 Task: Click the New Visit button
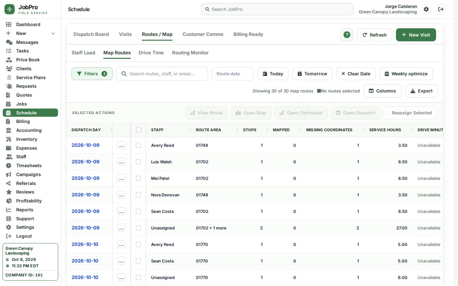pyautogui.click(x=416, y=35)
